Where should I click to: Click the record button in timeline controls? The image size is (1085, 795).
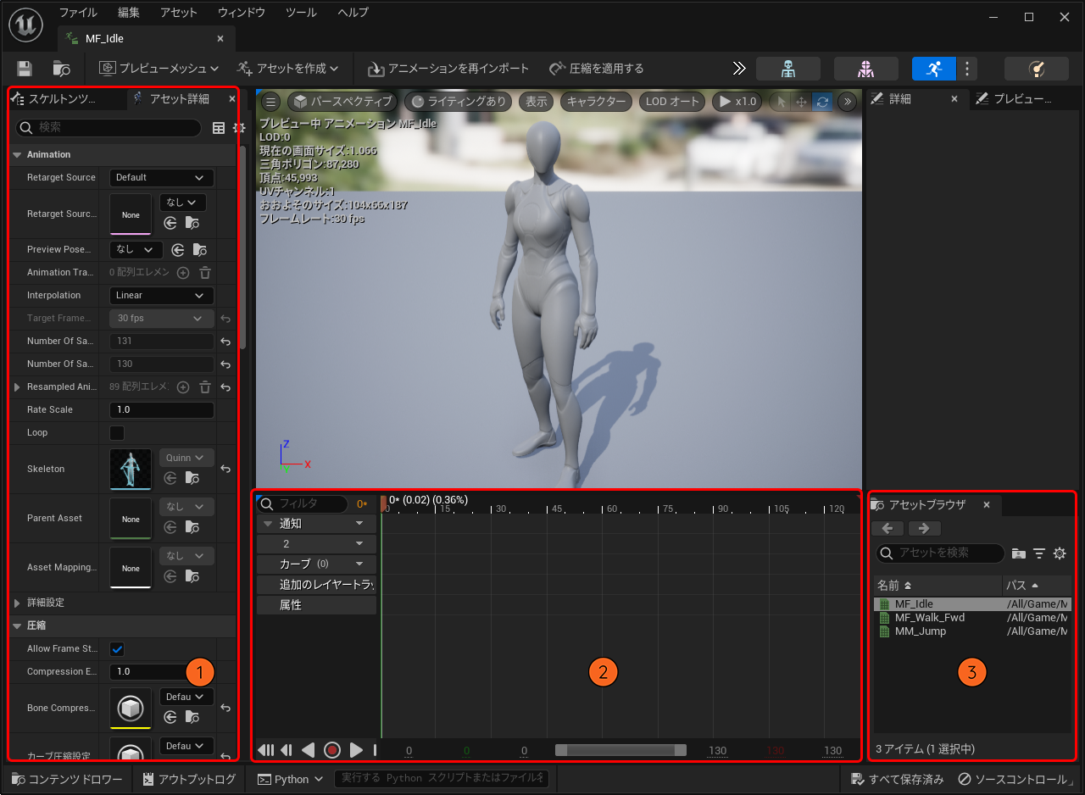(x=332, y=750)
